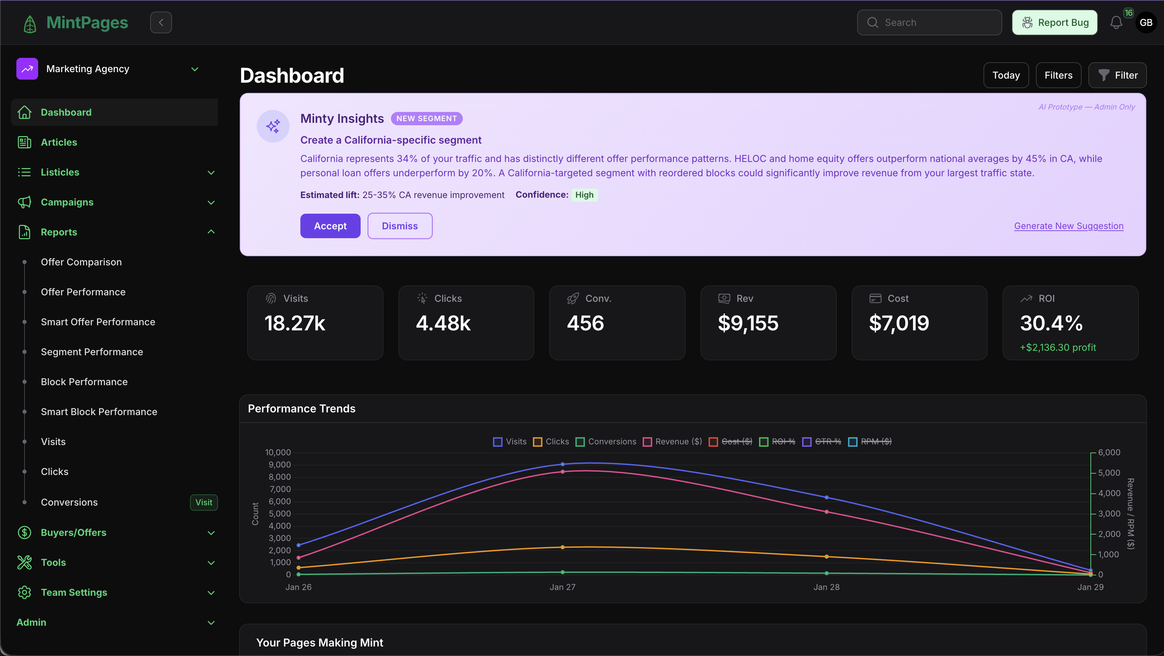
Task: Open the Team Settings gear icon
Action: 25,592
